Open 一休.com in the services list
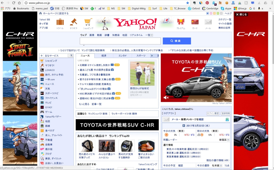Screen dimensions: 274x170 pos(50,79)
